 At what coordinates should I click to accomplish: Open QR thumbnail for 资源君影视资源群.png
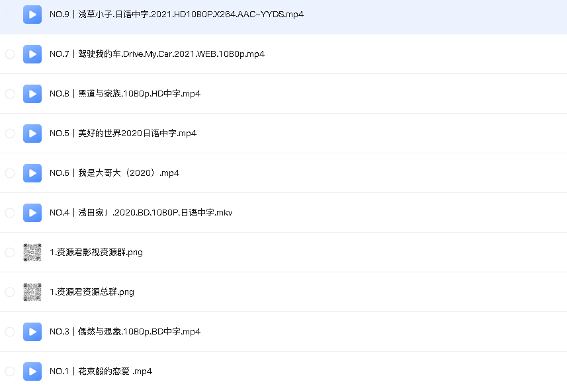(32, 252)
